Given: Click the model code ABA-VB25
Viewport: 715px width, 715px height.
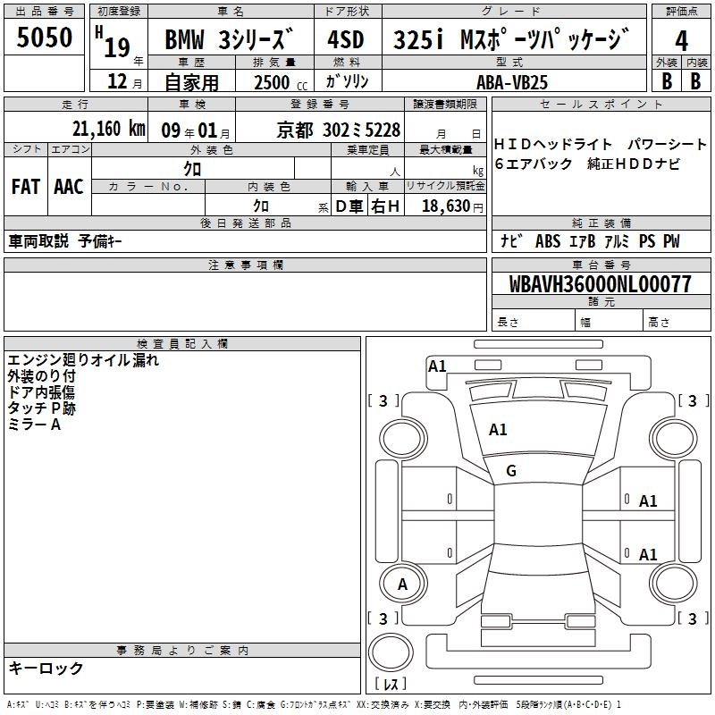Looking at the screenshot, I should tap(512, 82).
